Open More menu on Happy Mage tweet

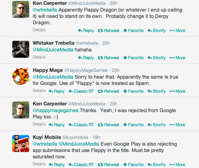click(177, 91)
